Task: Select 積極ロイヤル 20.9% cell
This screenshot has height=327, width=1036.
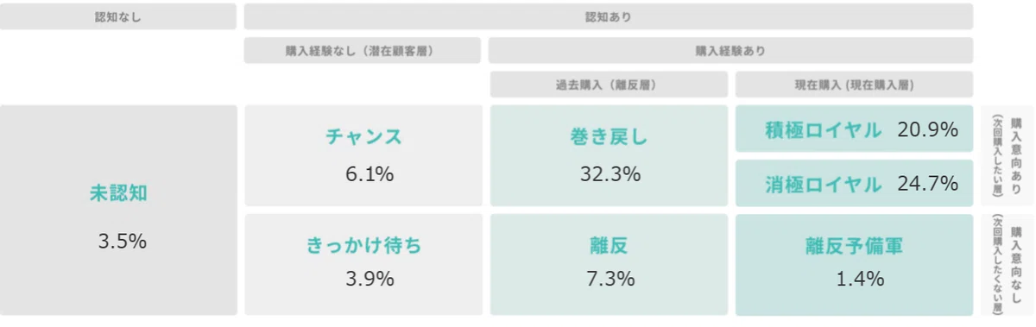Action: point(855,129)
